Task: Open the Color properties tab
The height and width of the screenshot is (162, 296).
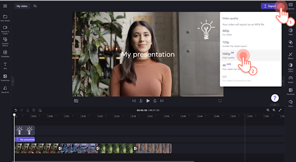Action: point(290,103)
